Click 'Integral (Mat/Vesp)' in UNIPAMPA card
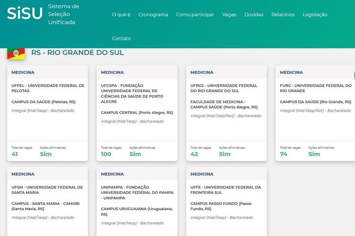 tap(119, 223)
